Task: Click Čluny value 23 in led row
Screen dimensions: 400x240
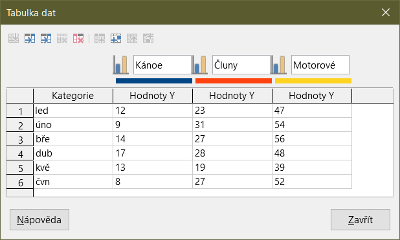Action: [x=232, y=111]
